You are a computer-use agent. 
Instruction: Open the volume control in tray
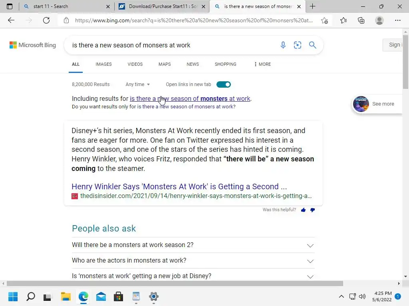[x=362, y=296]
